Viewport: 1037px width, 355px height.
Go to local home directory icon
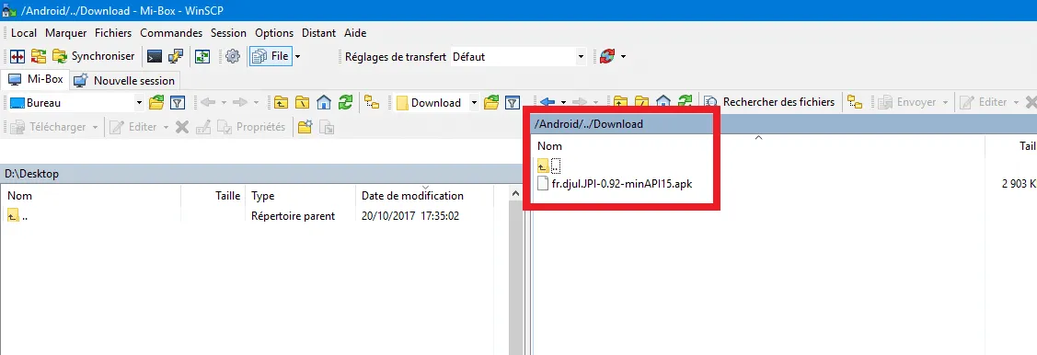[x=323, y=102]
